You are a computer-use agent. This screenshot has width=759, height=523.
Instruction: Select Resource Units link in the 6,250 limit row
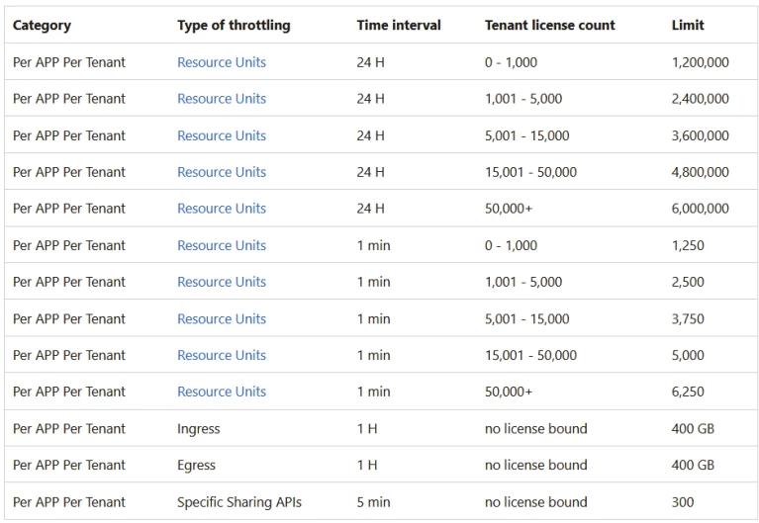click(x=222, y=392)
